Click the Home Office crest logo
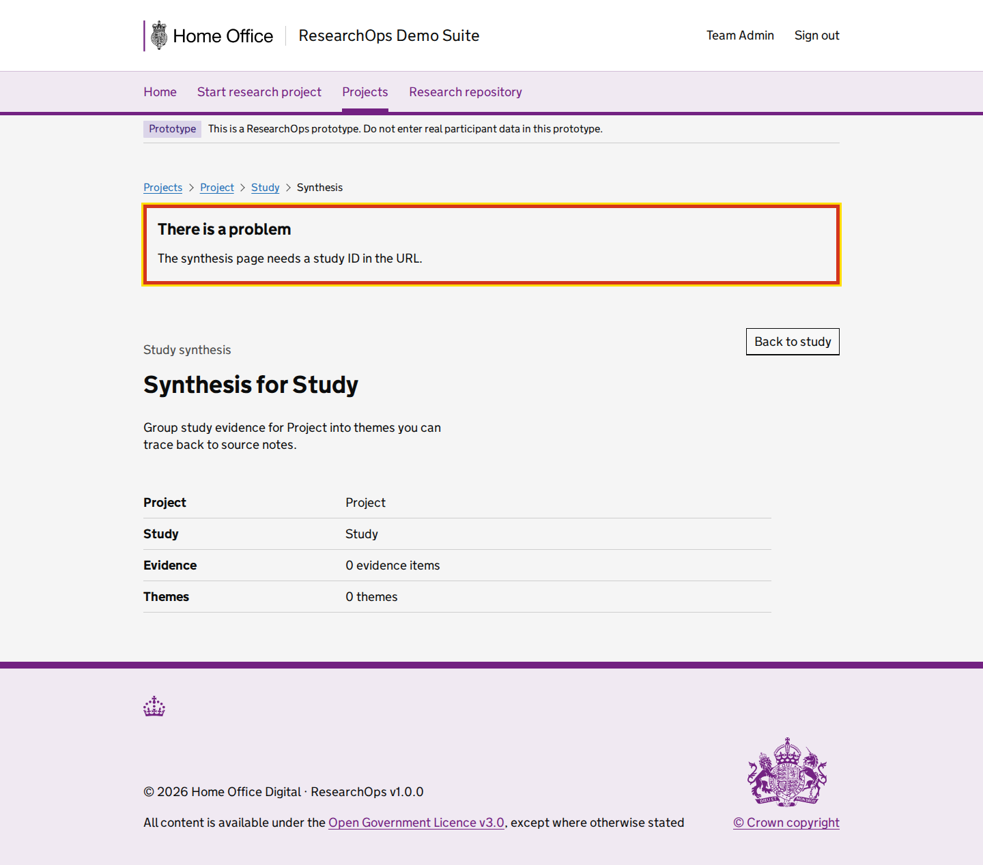 [x=159, y=35]
